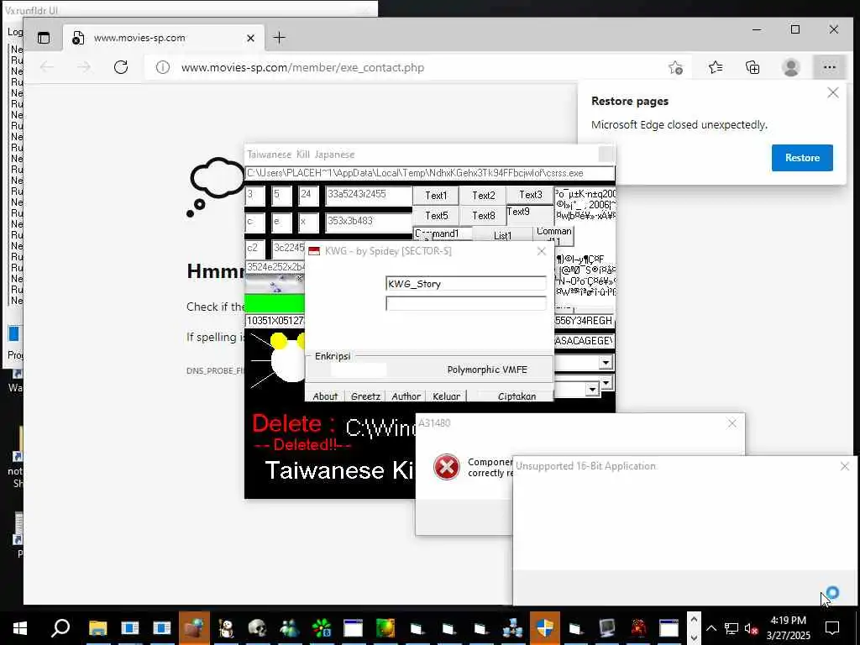Open the Windows Start menu
860x645 pixels.
tap(20, 628)
